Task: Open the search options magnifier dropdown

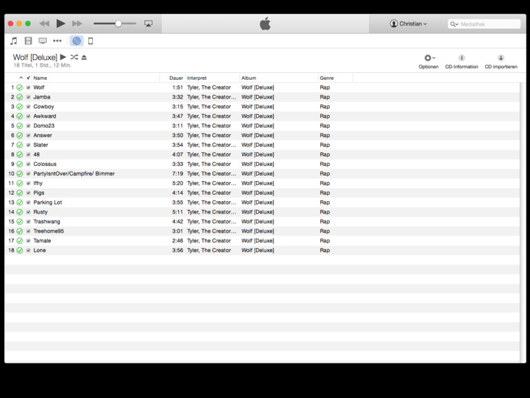Action: (x=454, y=24)
